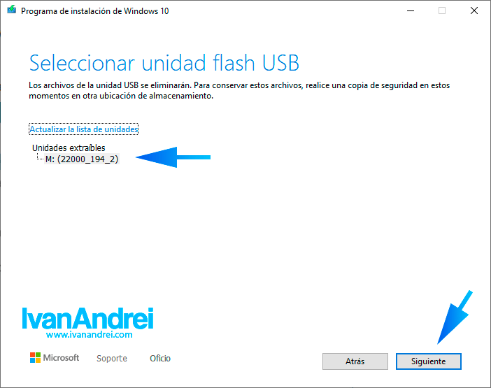Click the Microsoft four-color logo
This screenshot has height=388, width=491.
[x=35, y=358]
